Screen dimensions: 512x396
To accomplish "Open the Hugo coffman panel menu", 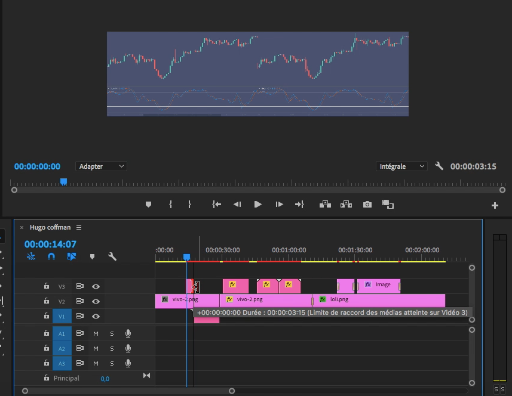I will click(x=79, y=227).
